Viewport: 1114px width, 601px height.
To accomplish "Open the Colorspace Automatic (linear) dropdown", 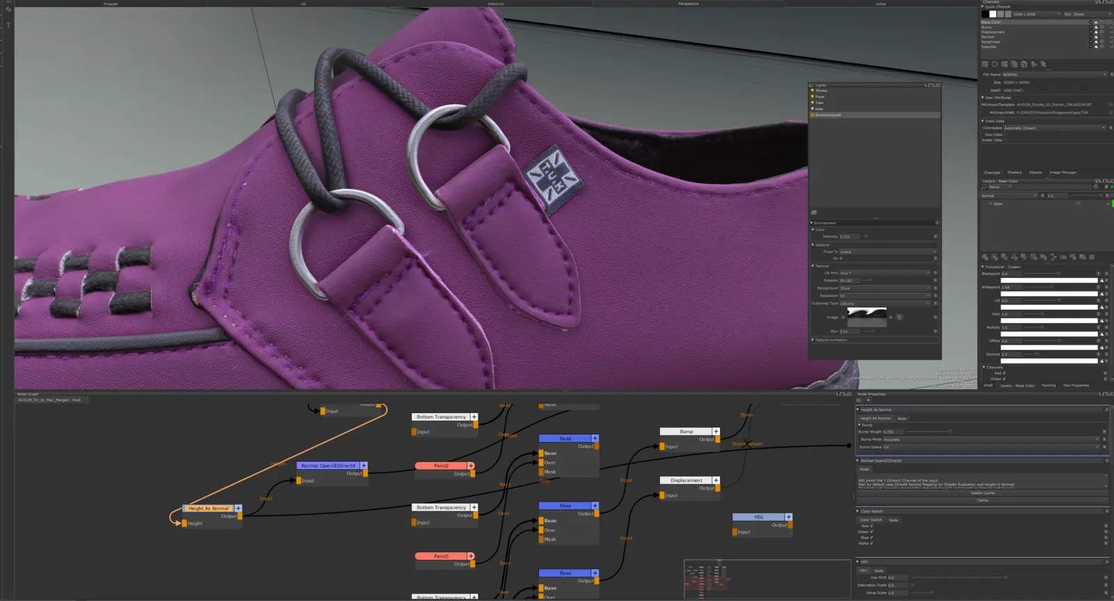I will click(1054, 128).
